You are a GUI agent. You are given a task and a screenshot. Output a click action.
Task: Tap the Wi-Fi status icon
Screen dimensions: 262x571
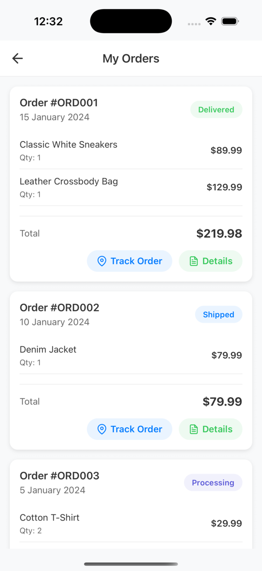click(211, 21)
